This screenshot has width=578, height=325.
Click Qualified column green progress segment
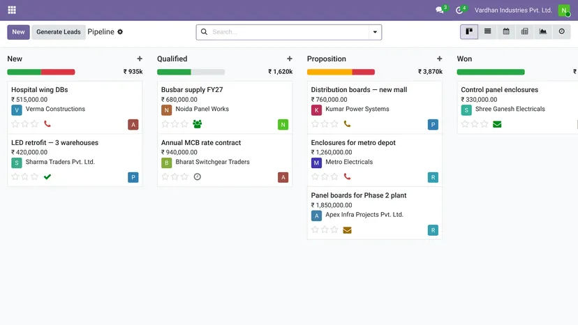(174, 72)
